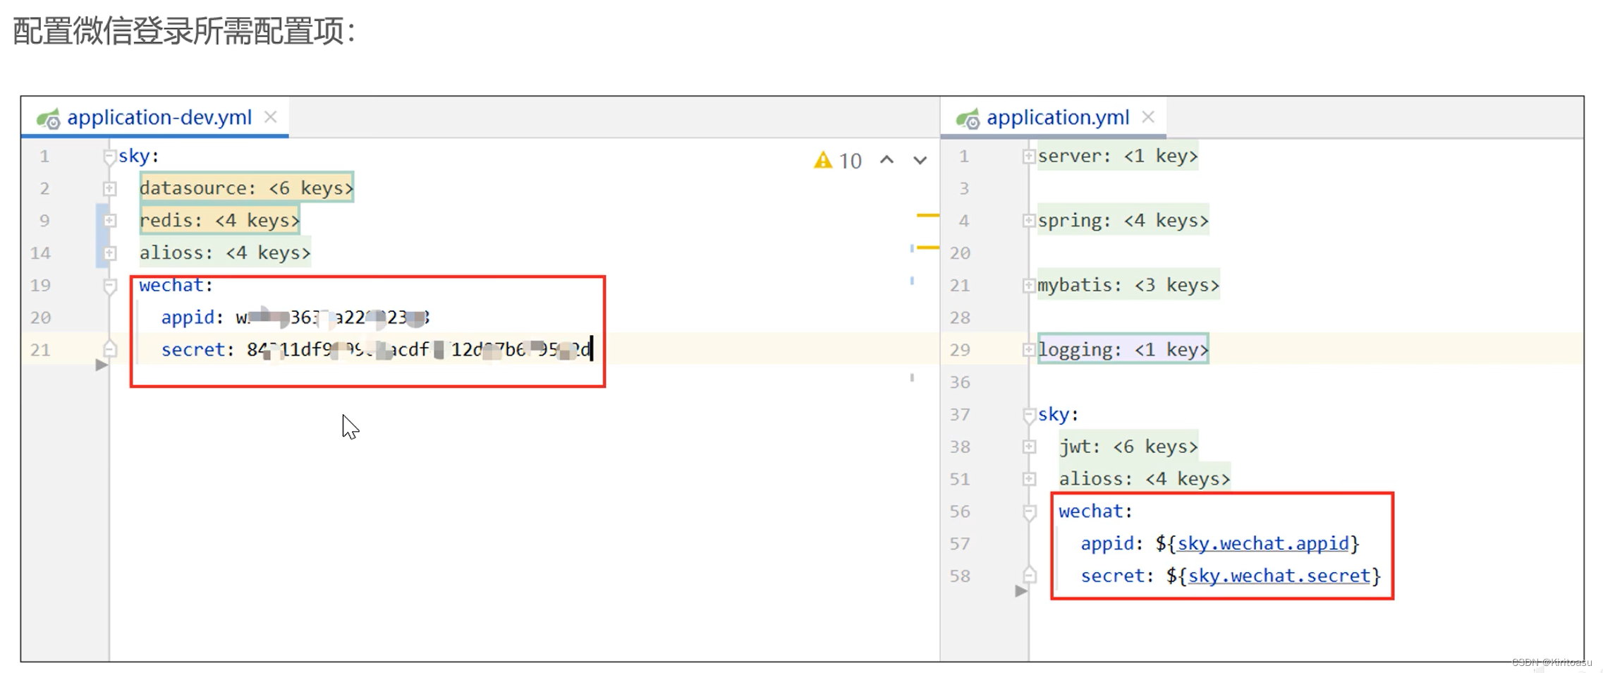The width and height of the screenshot is (1603, 673).
Task: Click the top yellow warning stripe on error bar
Action: point(927,214)
